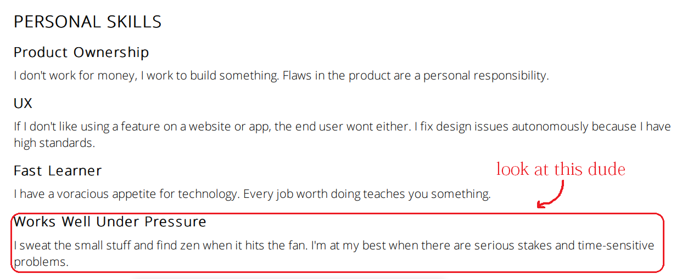Click the UX skill heading
The image size is (693, 279).
pyautogui.click(x=23, y=104)
